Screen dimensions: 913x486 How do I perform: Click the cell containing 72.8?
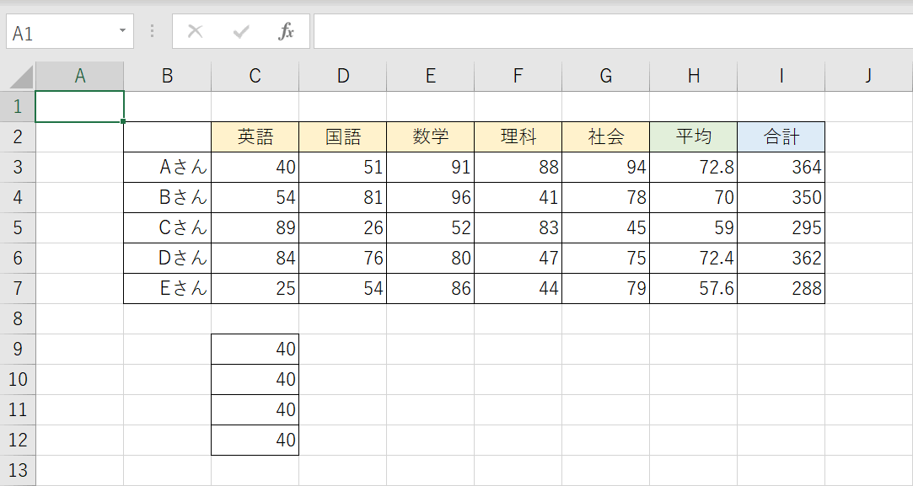(694, 168)
